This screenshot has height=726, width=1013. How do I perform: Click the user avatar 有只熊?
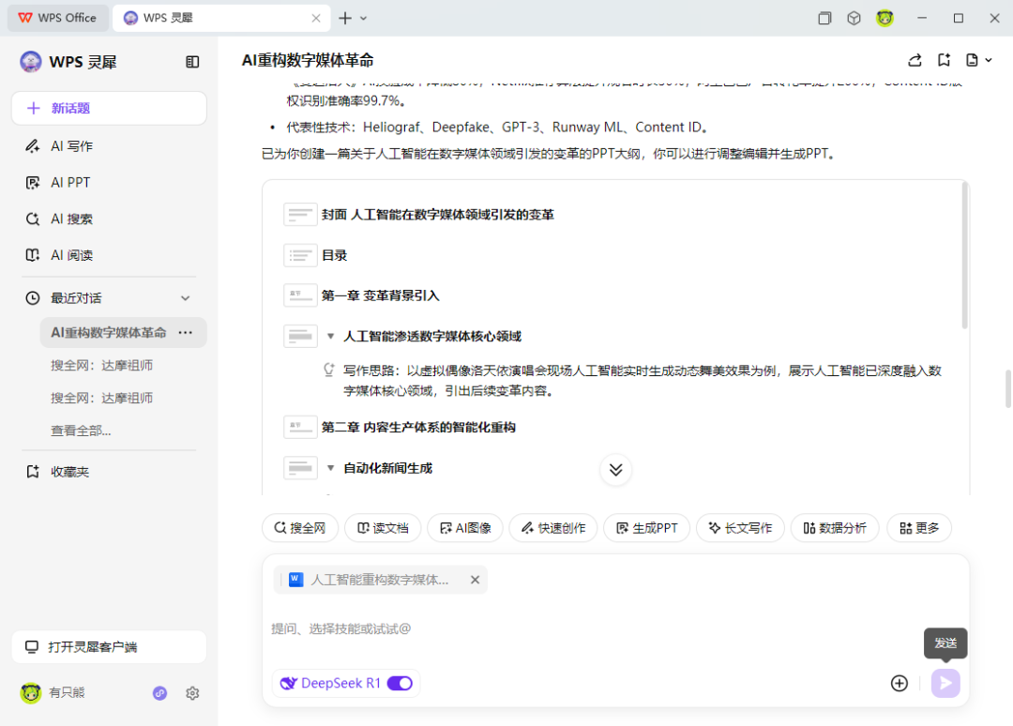(x=30, y=693)
